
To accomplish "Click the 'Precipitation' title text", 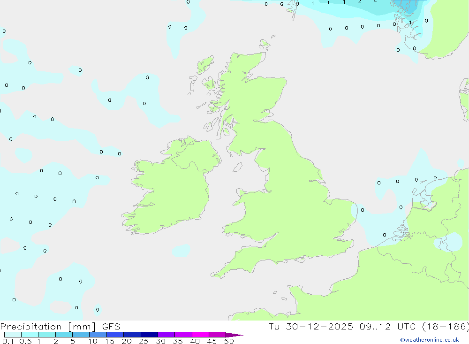I will click(31, 327).
